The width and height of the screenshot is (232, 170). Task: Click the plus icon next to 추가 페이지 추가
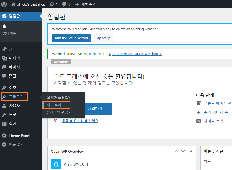tap(199, 112)
